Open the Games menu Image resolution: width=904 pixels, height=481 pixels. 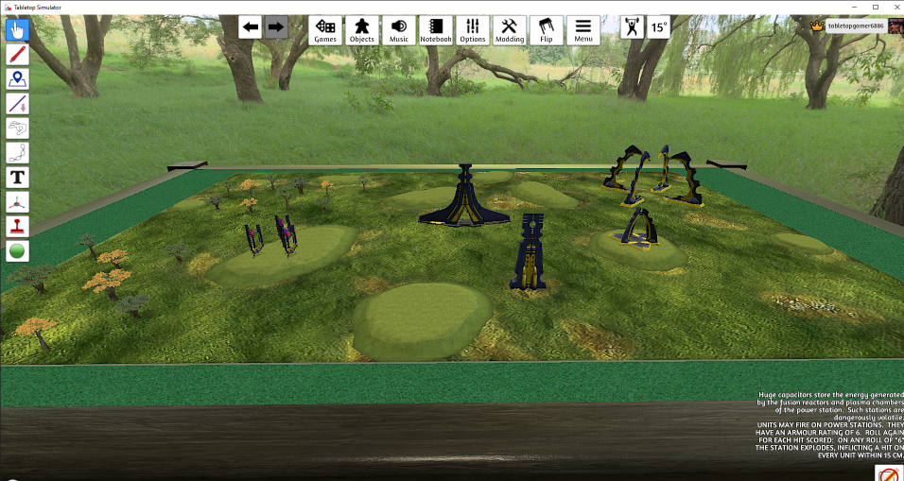pyautogui.click(x=325, y=30)
